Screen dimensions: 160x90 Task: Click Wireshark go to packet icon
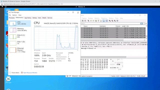pyautogui.click(x=96, y=21)
